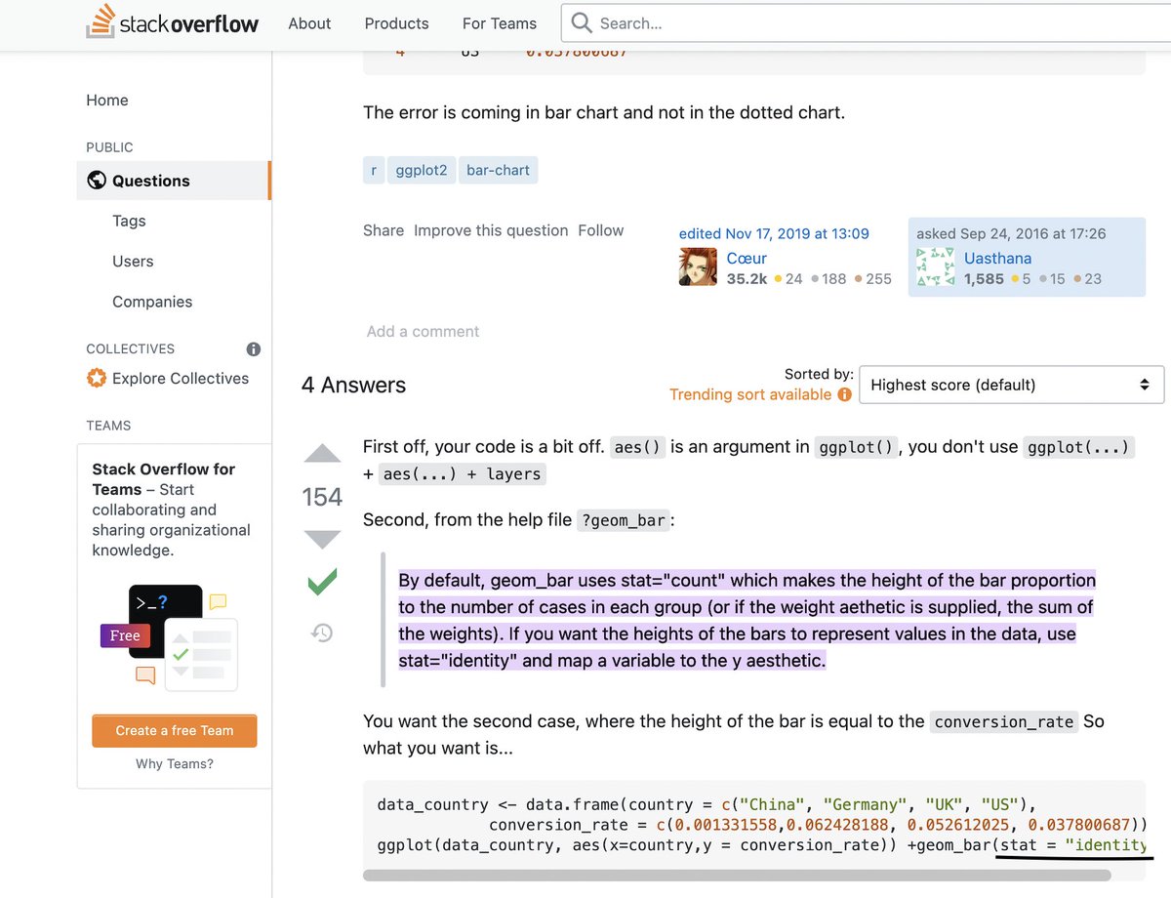1171x898 pixels.
Task: Open the Explore Collectives icon
Action: coord(96,379)
